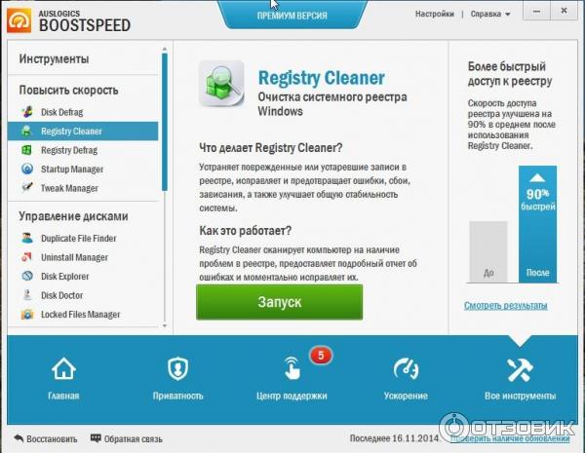Open the Disk Doctor icon
585x453 pixels.
coord(27,295)
